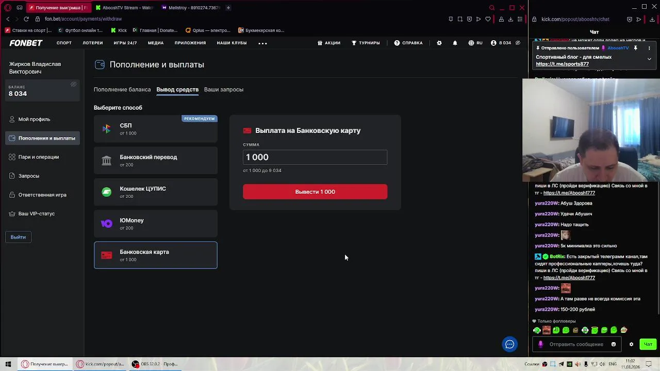Open OBS 32.0.2 taskbar item
The image size is (660, 371).
tap(155, 364)
